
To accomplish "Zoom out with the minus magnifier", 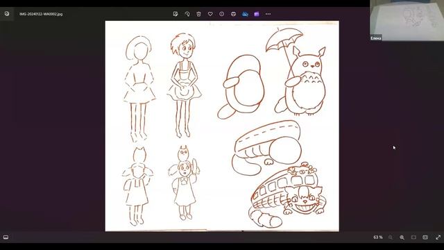I will (391, 237).
